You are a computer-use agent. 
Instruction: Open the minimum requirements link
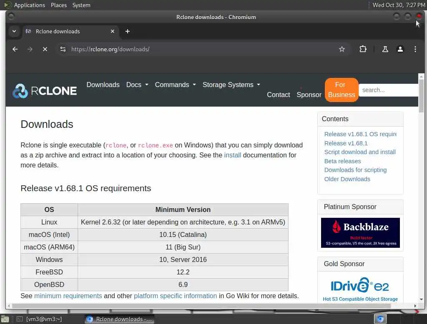68,296
